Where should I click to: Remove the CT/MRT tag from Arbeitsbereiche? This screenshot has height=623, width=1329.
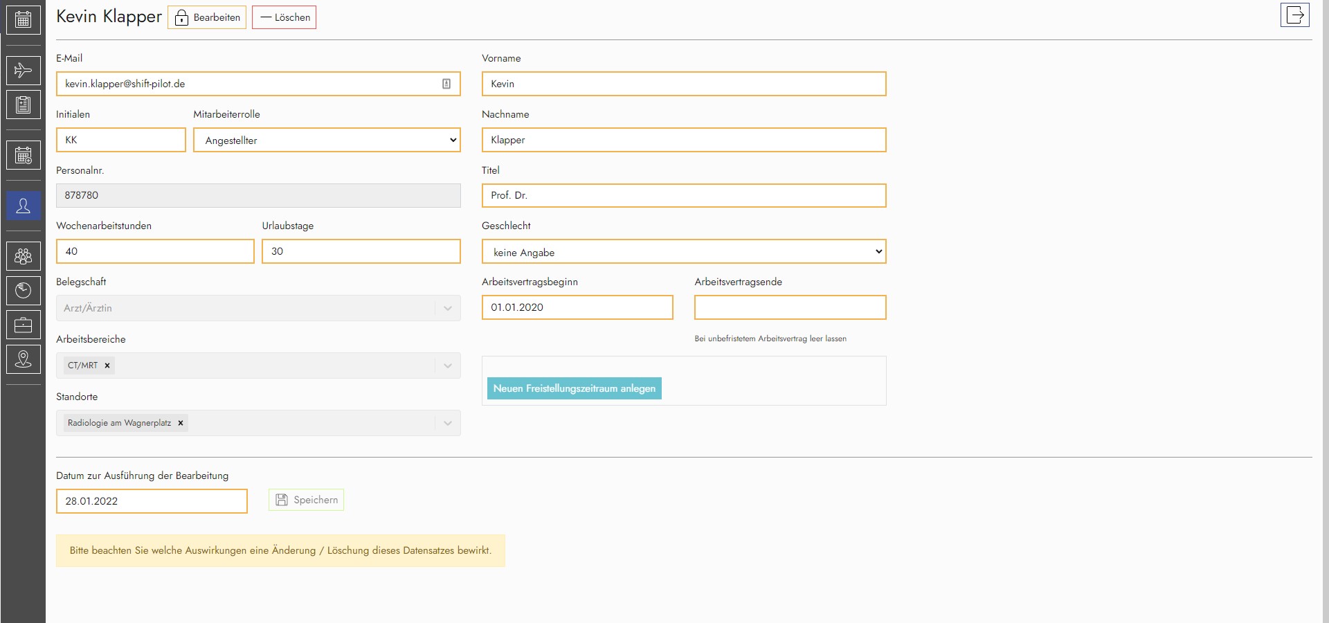point(107,365)
